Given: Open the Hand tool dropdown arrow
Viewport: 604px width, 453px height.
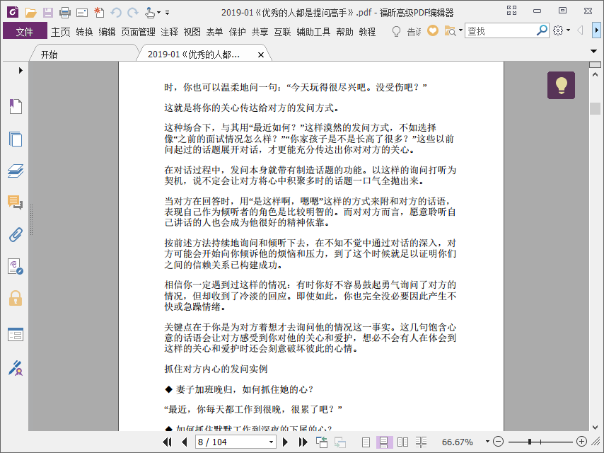Looking at the screenshot, I should click(x=158, y=13).
